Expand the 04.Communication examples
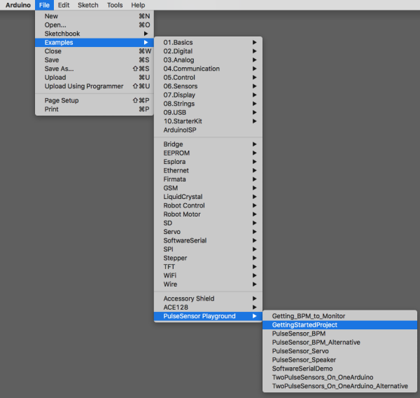This screenshot has height=398, width=420. 208,69
